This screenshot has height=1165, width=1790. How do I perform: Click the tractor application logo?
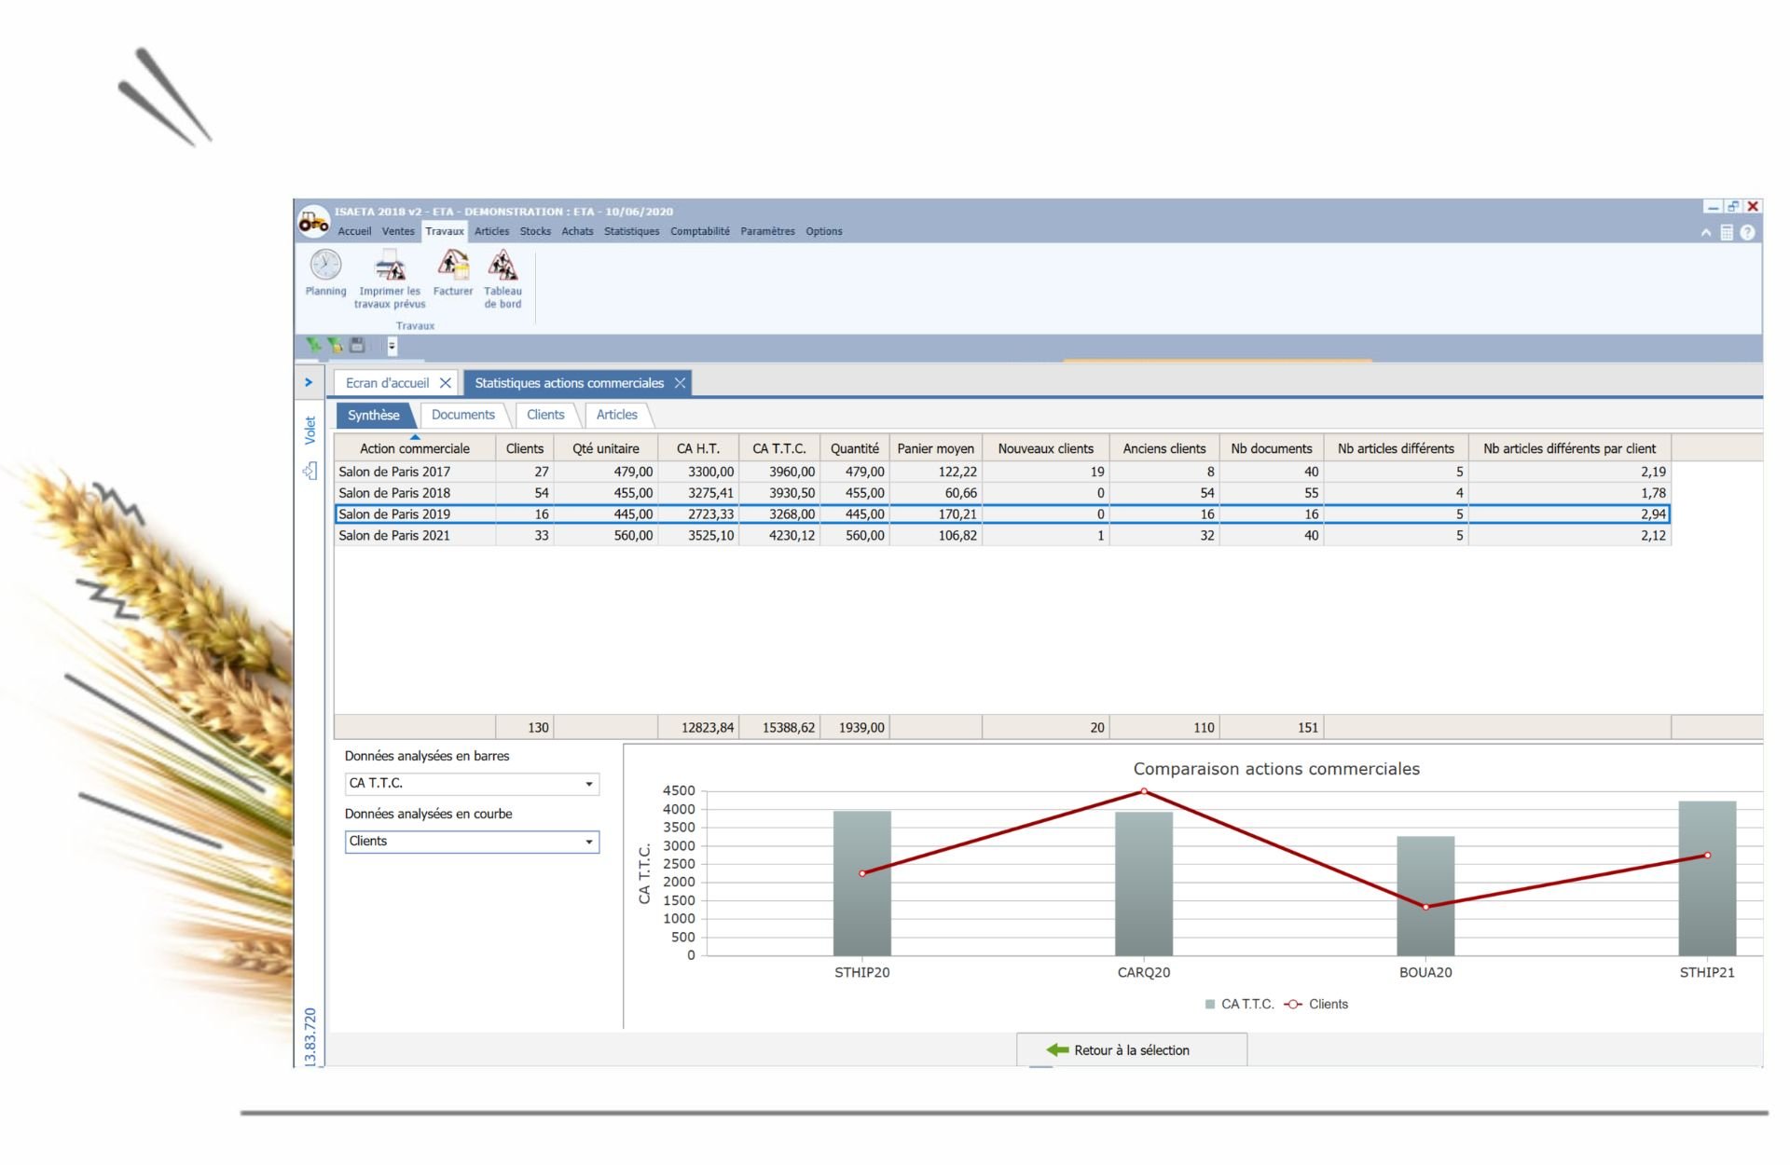coord(313,222)
